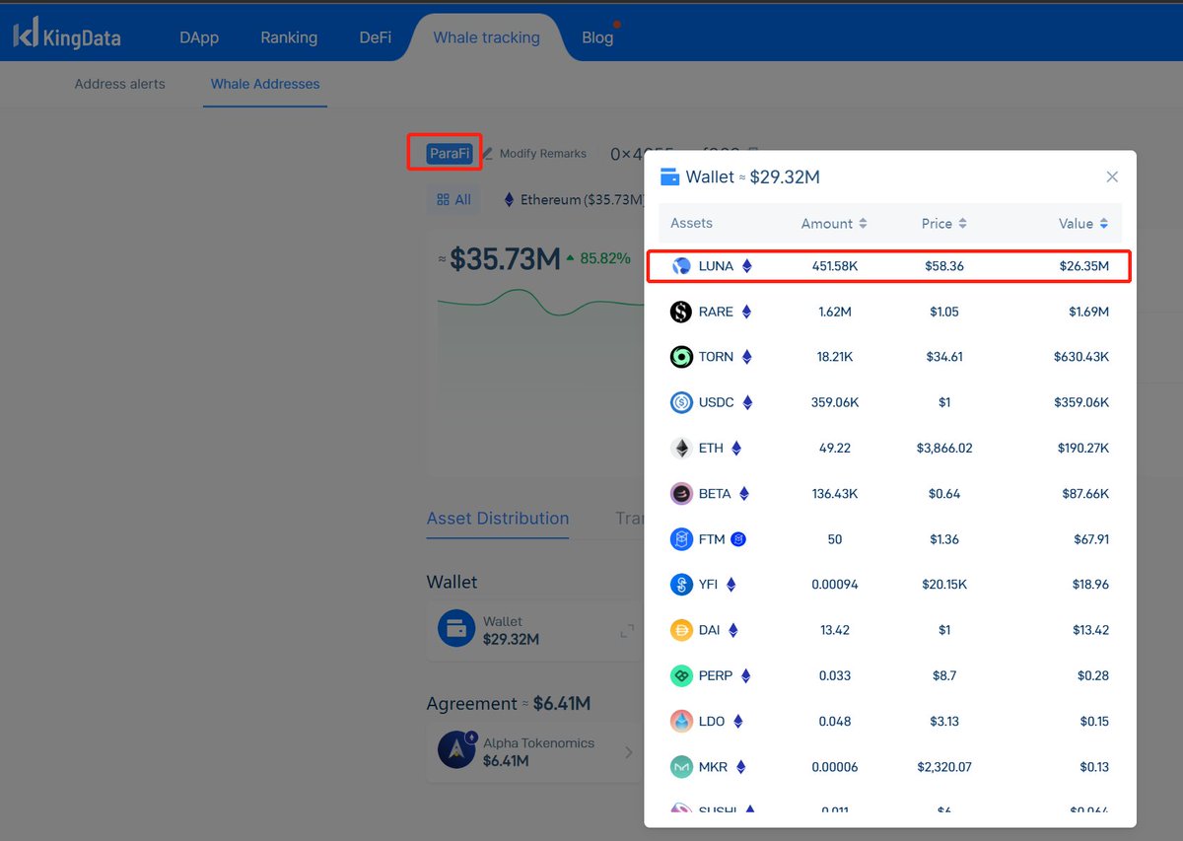Click the Wallet card icon
This screenshot has height=841, width=1183.
point(456,628)
